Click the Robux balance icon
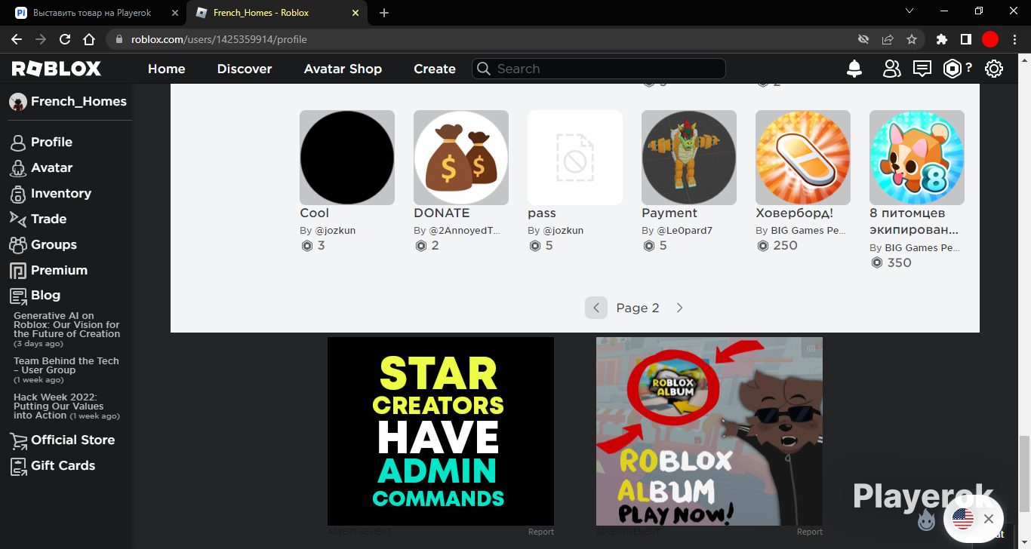Image resolution: width=1031 pixels, height=549 pixels. tap(953, 69)
